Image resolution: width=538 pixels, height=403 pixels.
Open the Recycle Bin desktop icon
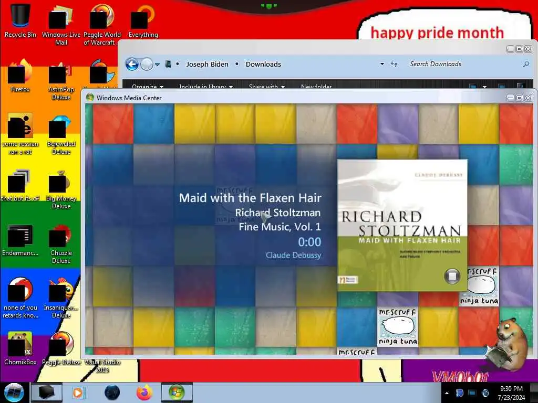[20, 20]
